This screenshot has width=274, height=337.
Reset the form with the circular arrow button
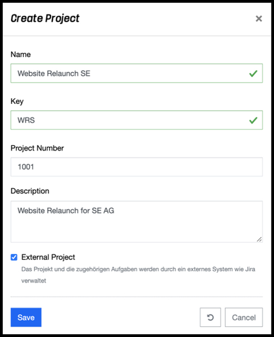click(210, 317)
